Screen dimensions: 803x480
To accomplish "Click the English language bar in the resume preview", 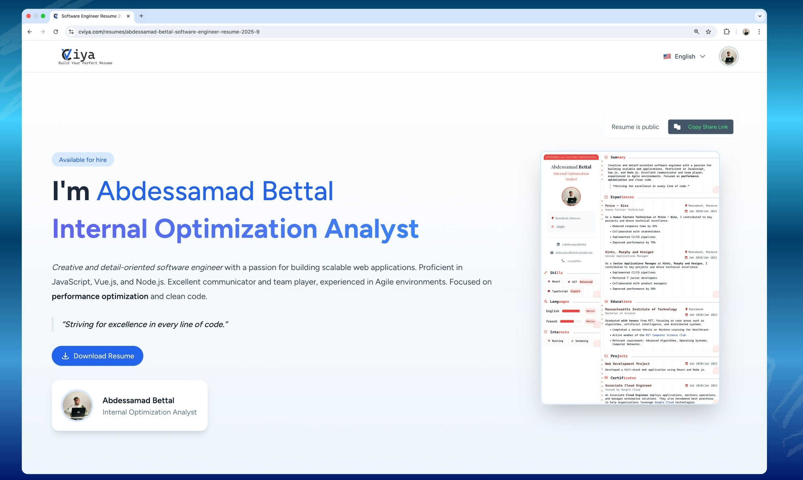I will [x=571, y=311].
